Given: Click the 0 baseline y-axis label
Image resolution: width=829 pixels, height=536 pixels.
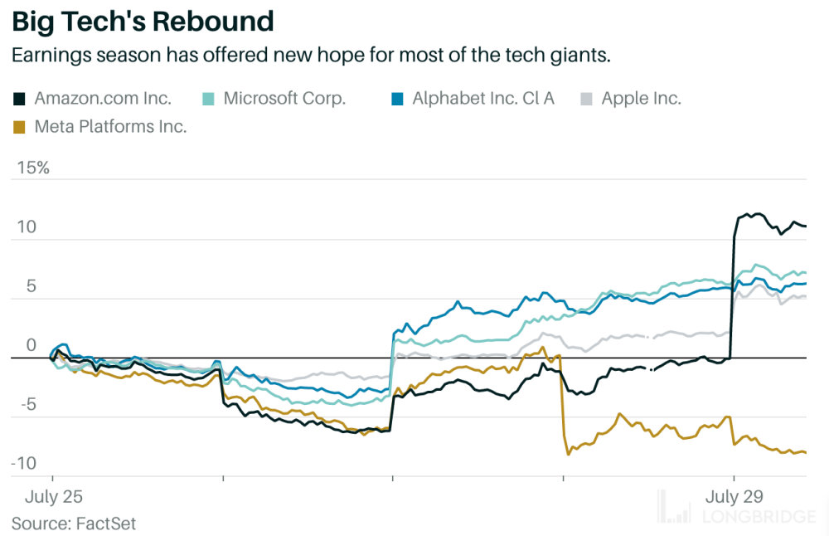Looking at the screenshot, I should click(x=32, y=345).
